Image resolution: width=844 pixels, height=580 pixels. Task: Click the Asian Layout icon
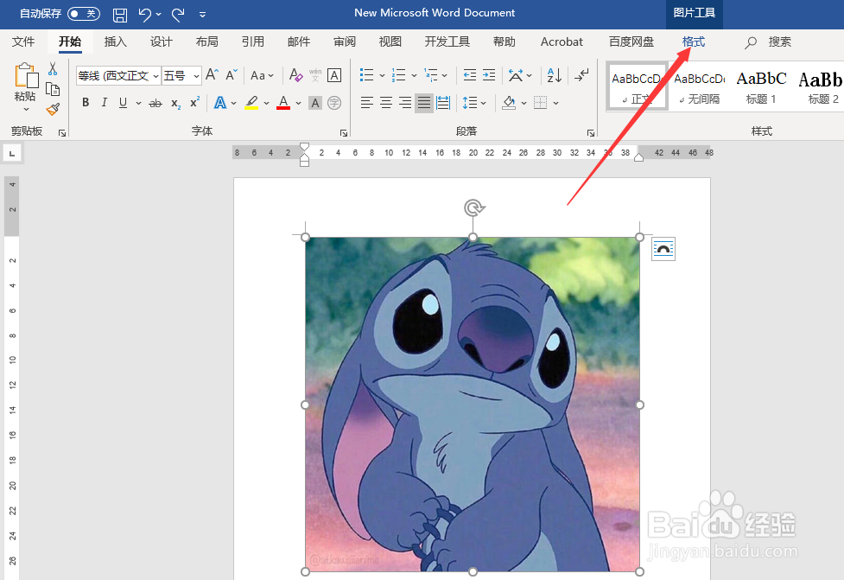pos(515,75)
